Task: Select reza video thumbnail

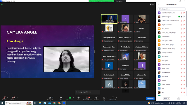Action: [x=141, y=19]
